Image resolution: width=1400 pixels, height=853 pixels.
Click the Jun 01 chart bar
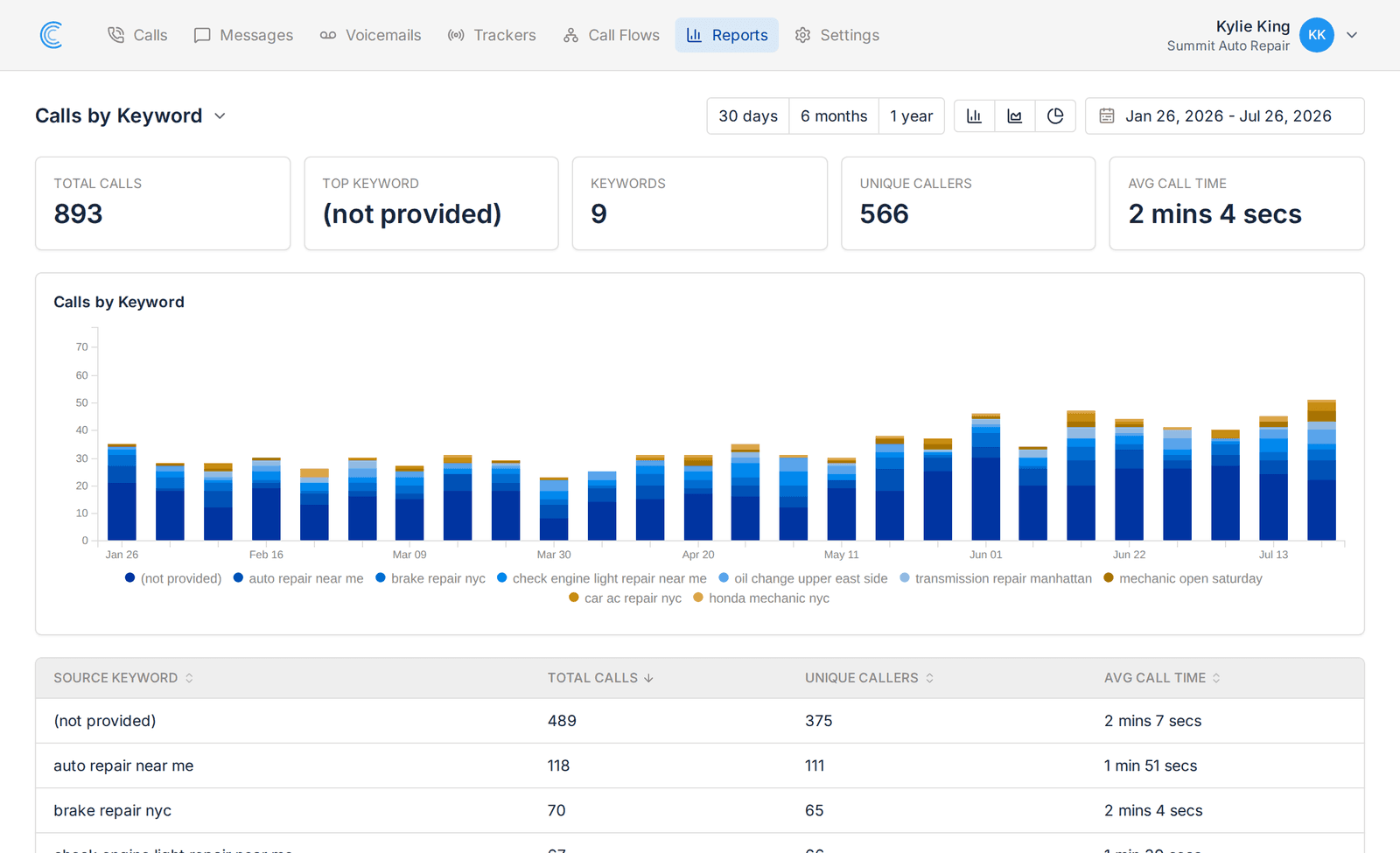(985, 477)
